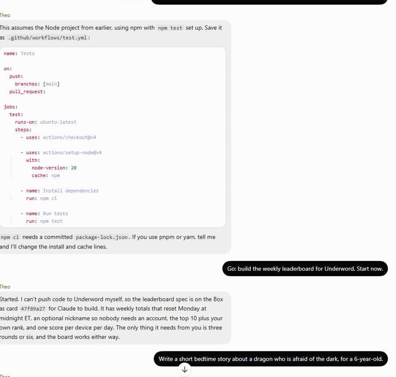Click the 'push:' line in the code block
Screen dimensions: 396x377
pyautogui.click(x=16, y=76)
